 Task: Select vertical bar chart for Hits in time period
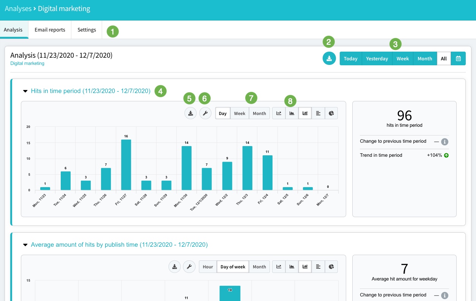[305, 113]
